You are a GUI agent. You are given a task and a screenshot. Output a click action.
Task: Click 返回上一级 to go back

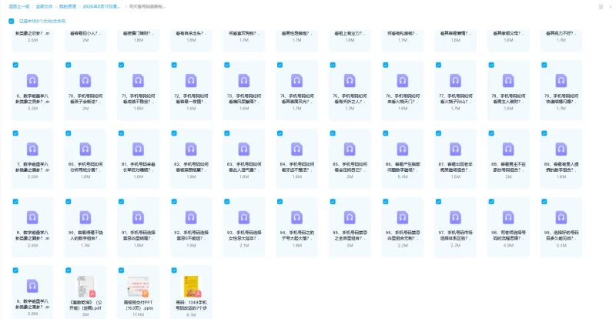point(15,5)
